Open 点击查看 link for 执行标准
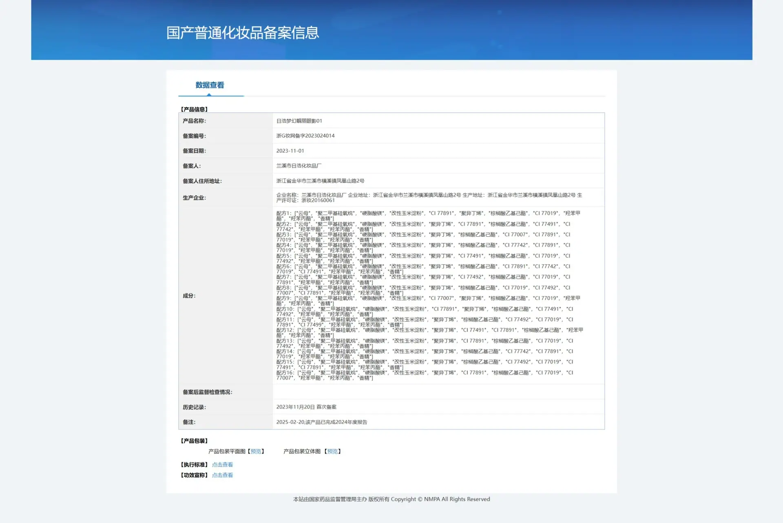The height and width of the screenshot is (523, 783). point(222,465)
